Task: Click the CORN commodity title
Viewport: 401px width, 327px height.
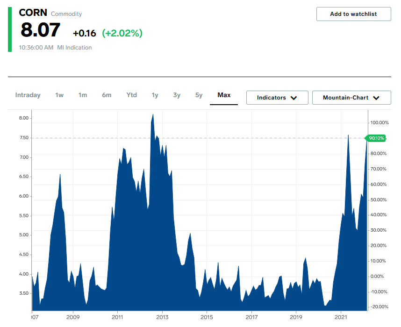Action: (33, 13)
